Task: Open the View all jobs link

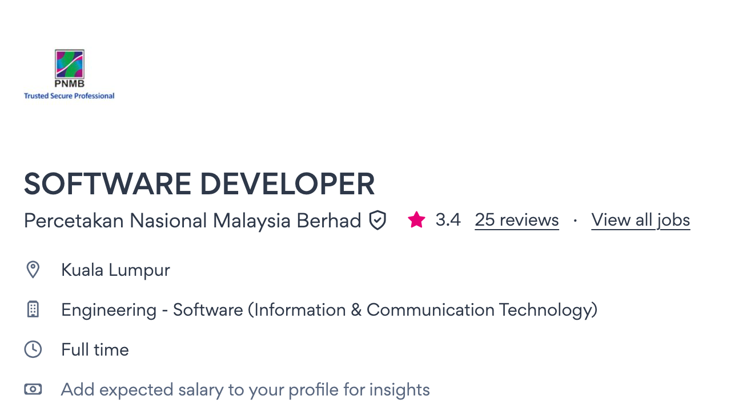Action: pyautogui.click(x=641, y=220)
